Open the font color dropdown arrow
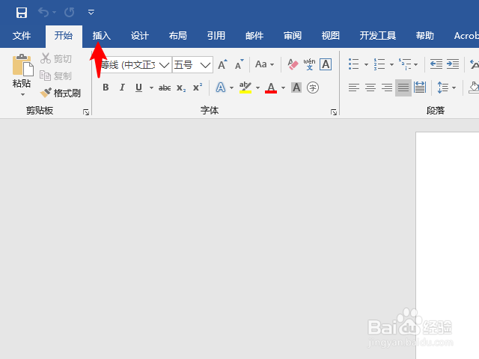This screenshot has width=479, height=359. pos(283,88)
